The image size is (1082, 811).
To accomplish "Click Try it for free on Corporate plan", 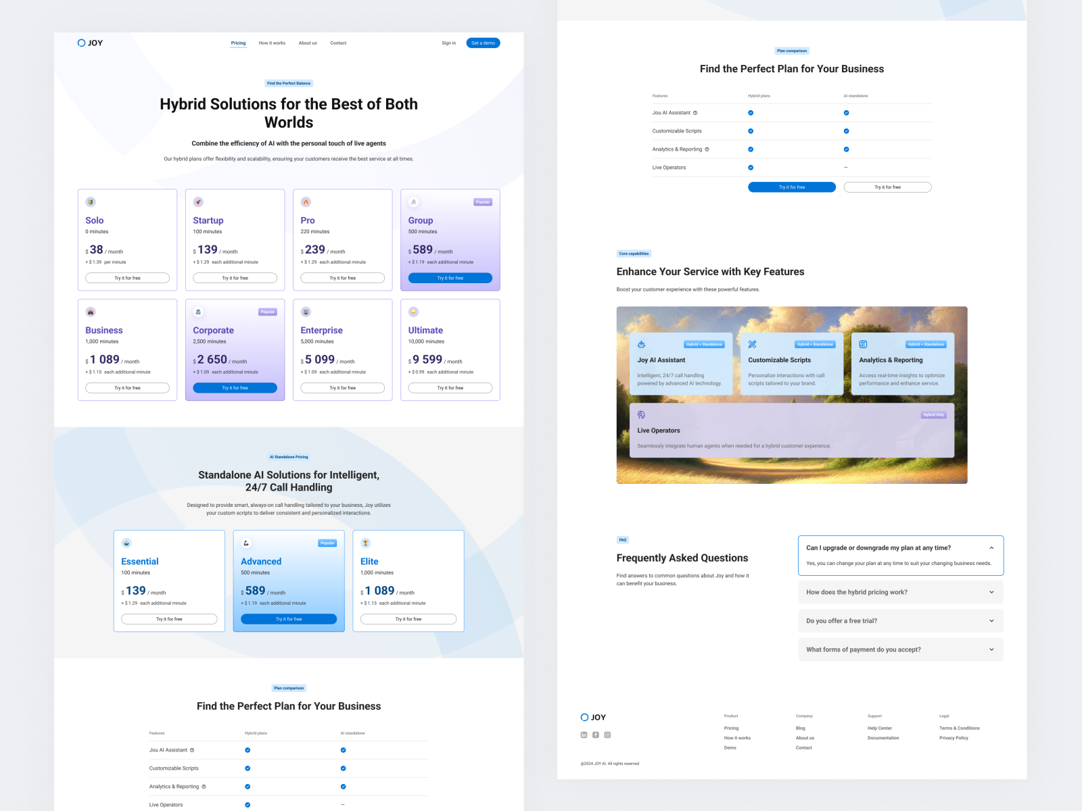I will click(235, 388).
